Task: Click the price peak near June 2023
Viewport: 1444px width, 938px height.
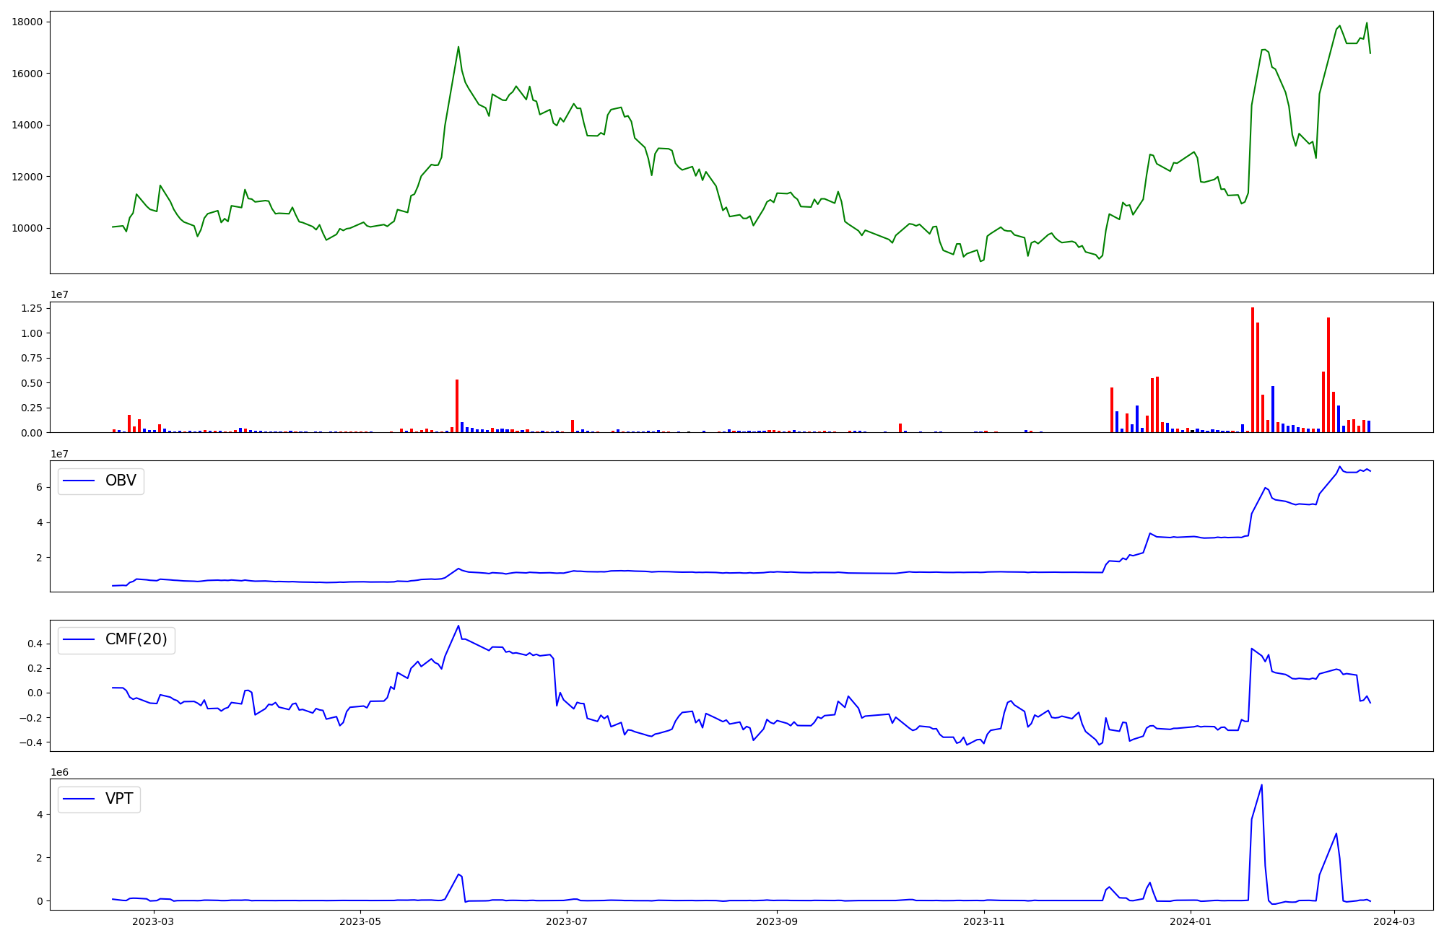Action: pos(458,47)
